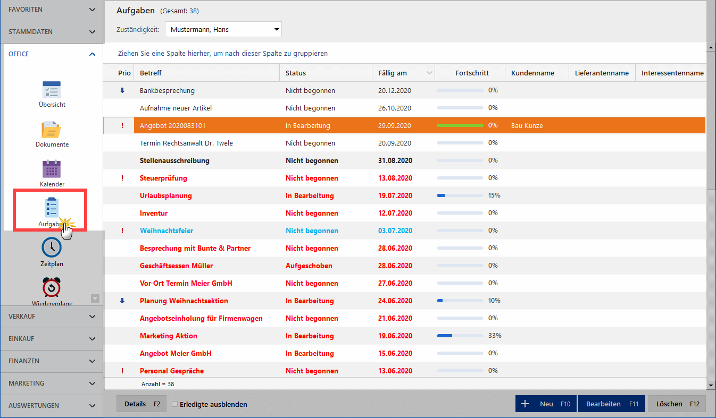Click the high-priority exclamation mark on Steuerprüfung

tap(122, 178)
